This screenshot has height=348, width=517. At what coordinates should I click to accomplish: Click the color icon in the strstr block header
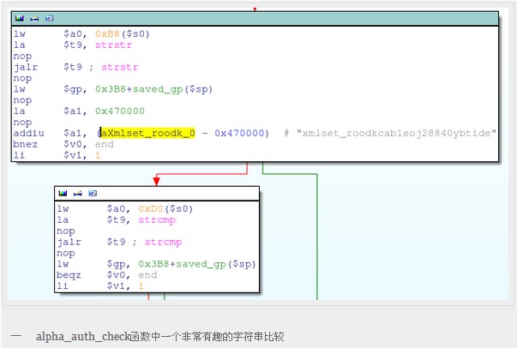tap(20, 19)
